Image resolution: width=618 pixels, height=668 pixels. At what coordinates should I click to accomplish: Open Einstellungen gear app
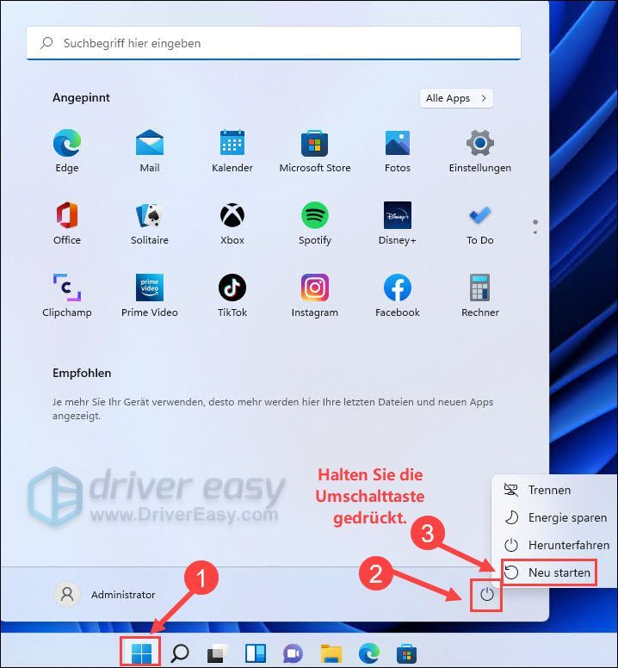click(480, 151)
